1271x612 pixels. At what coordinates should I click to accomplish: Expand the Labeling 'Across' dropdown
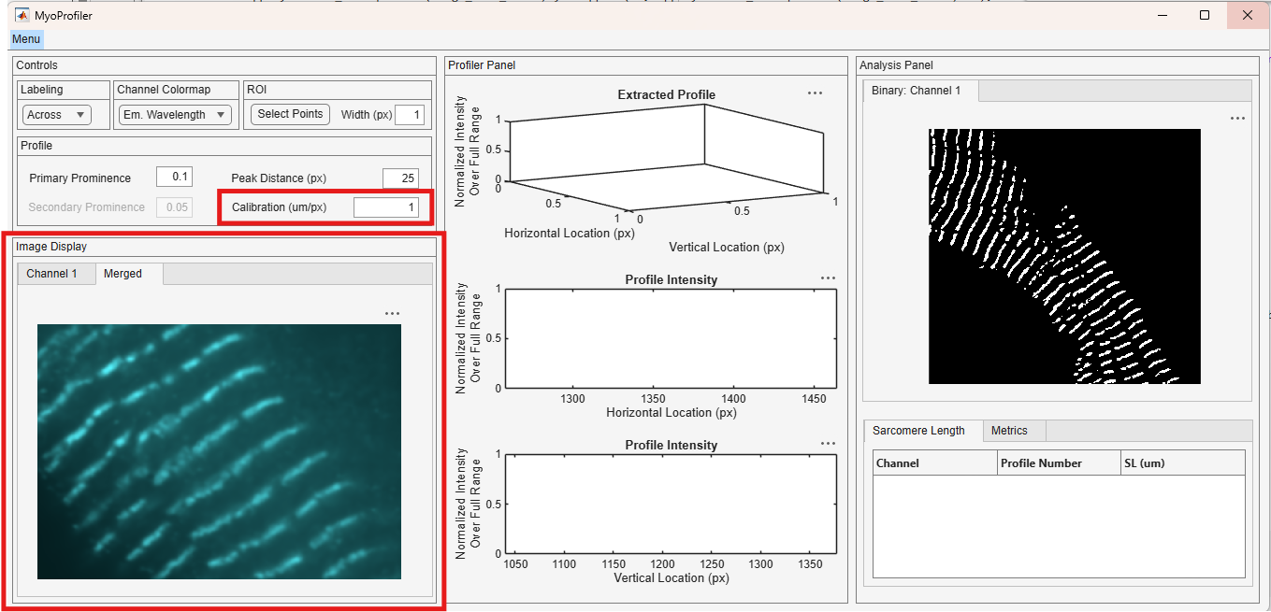pos(57,115)
